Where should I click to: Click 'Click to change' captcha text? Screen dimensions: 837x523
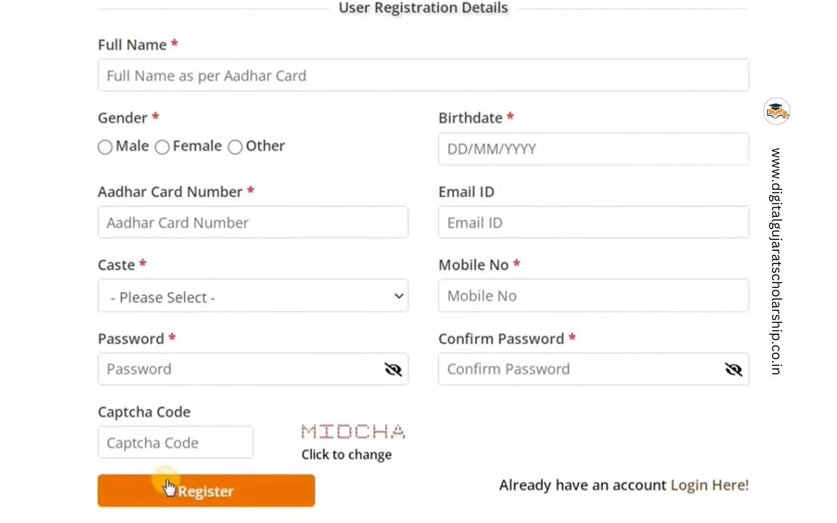coord(347,455)
